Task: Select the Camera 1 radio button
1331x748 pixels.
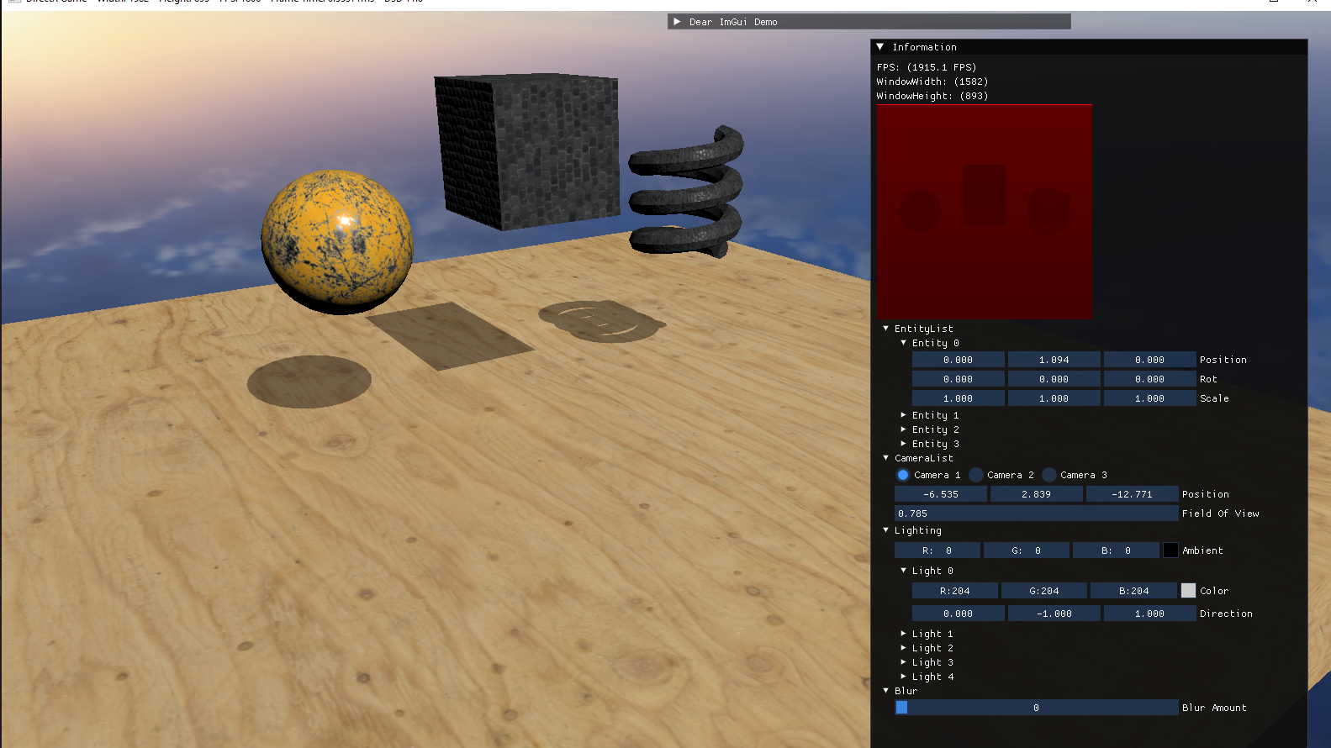Action: [903, 475]
